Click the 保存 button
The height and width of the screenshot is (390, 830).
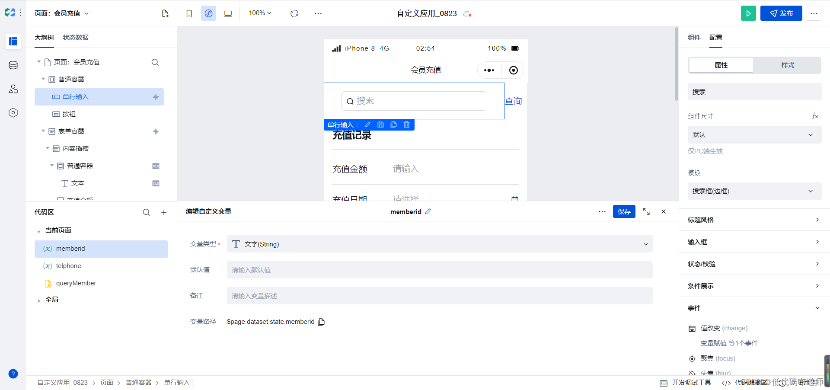point(624,211)
